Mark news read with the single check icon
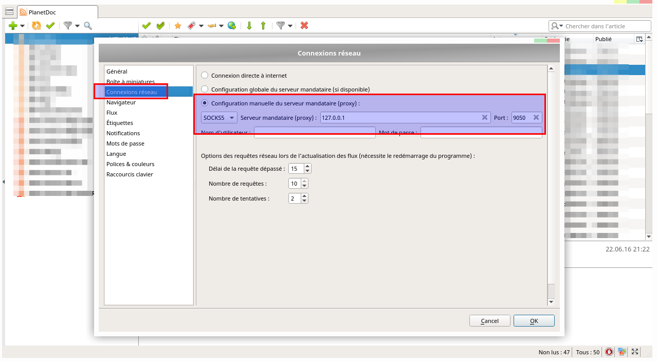 point(147,25)
